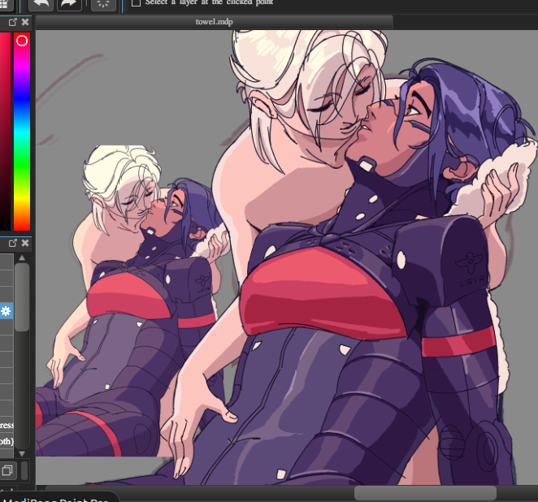Screen dimensions: 538x502
Task: Open settings gear of the selected brush
Action: pos(6,311)
